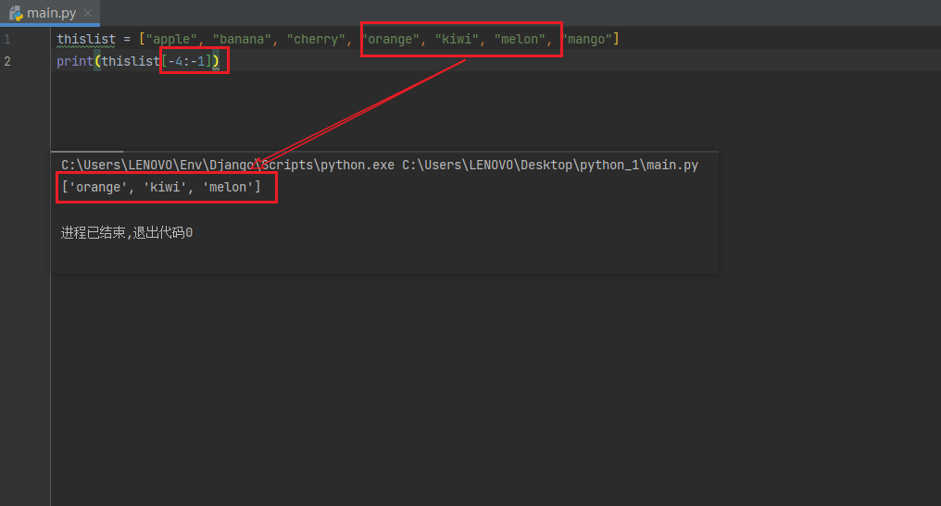Click the "mango" string in the list

click(x=586, y=39)
